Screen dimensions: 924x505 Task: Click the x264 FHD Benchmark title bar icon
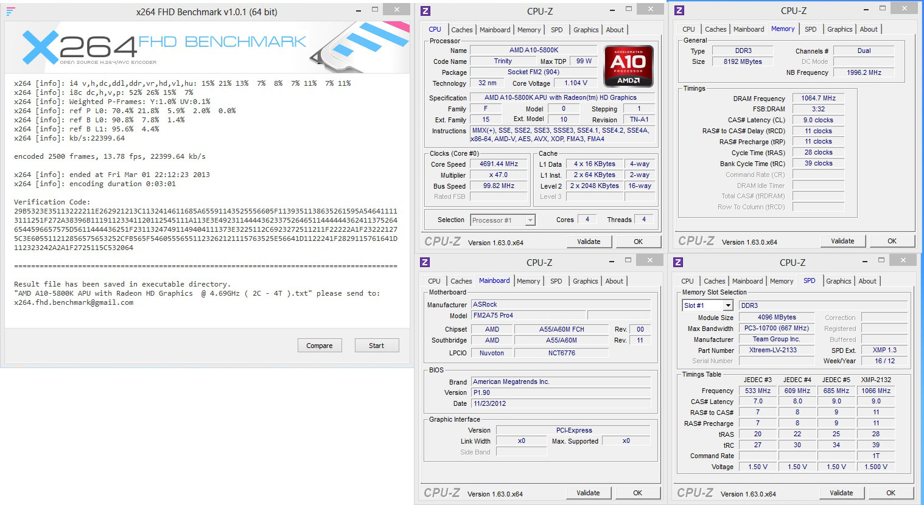point(10,11)
